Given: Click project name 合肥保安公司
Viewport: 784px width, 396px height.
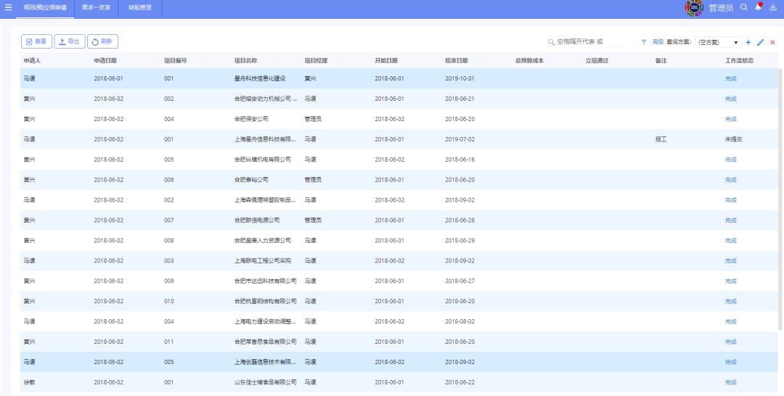Looking at the screenshot, I should [x=251, y=119].
